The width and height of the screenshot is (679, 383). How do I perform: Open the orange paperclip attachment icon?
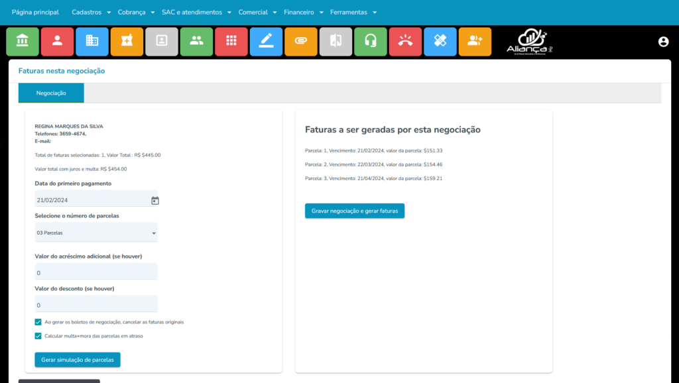pyautogui.click(x=300, y=41)
